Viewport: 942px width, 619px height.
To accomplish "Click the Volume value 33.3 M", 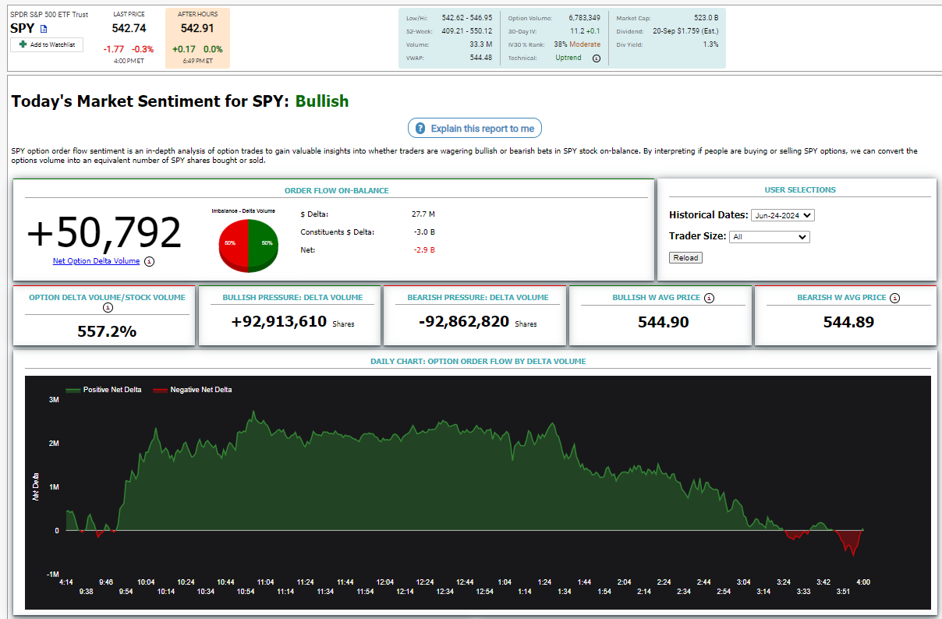I will pyautogui.click(x=480, y=44).
